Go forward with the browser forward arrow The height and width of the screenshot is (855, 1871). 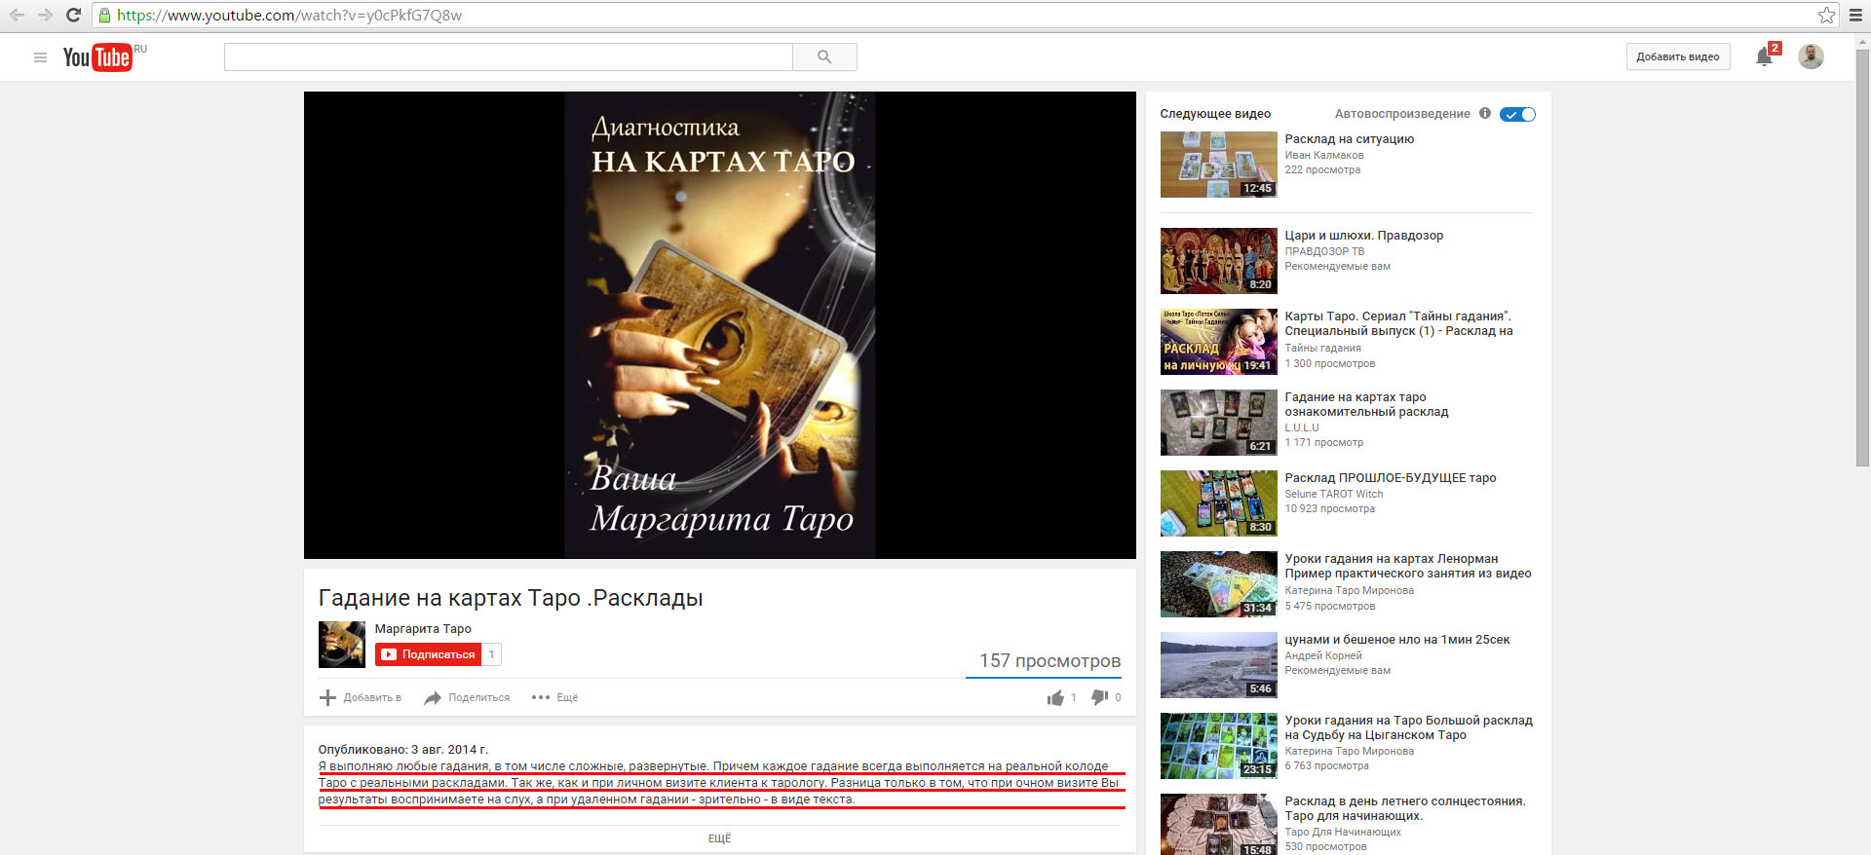tap(45, 15)
